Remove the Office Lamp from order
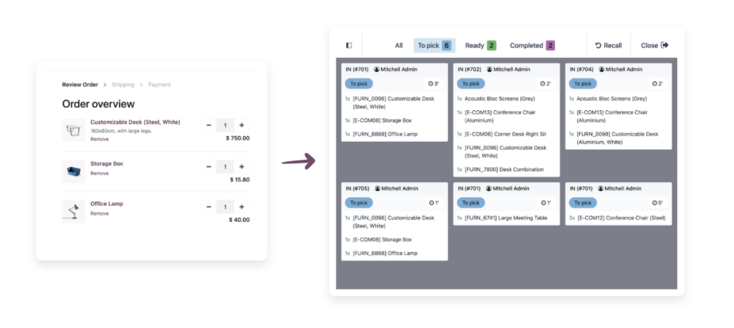 point(100,213)
